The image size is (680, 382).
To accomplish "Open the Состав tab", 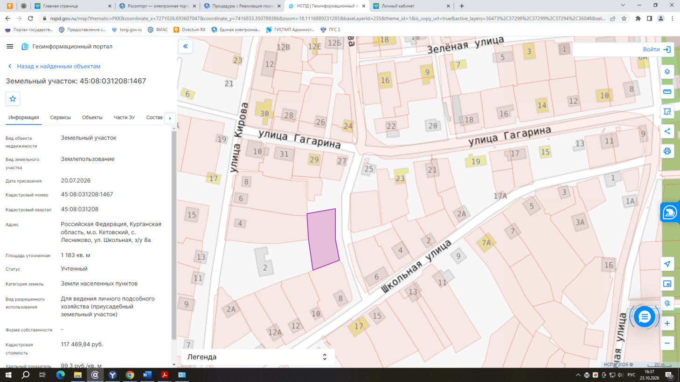I will tap(154, 117).
